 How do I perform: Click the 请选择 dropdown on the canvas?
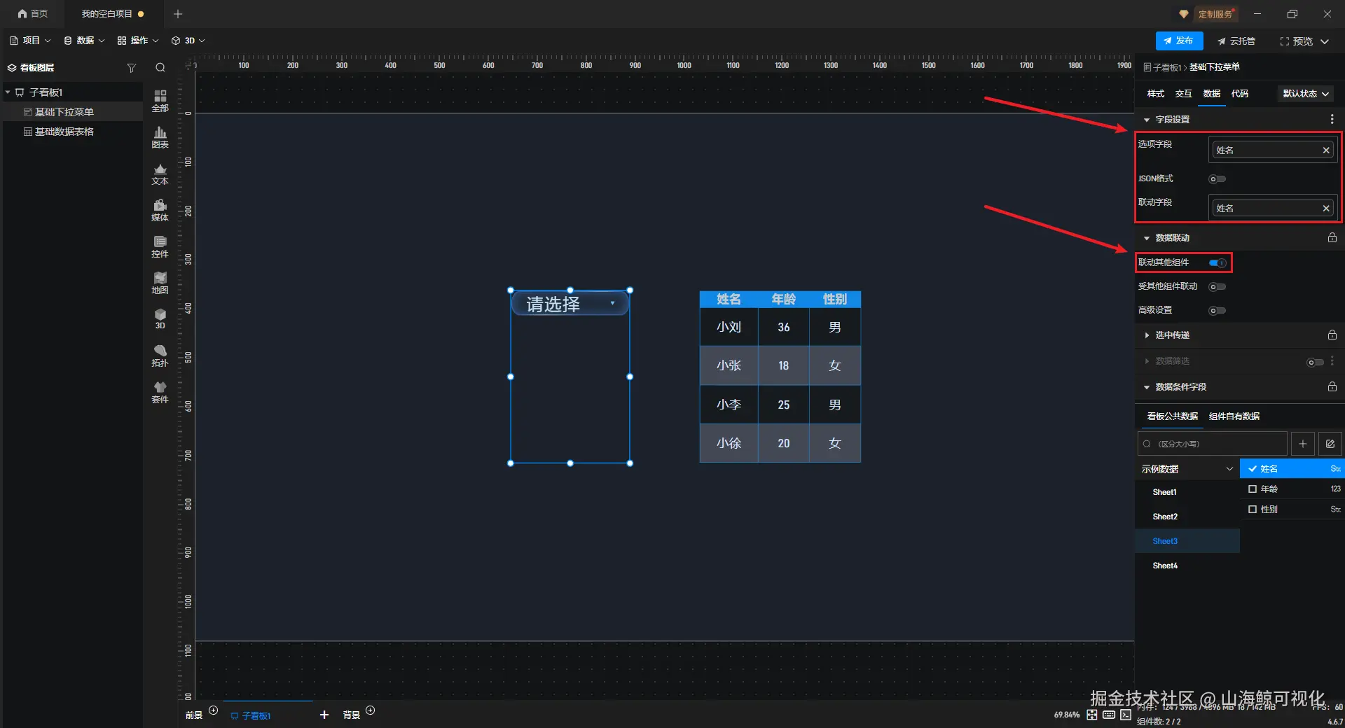pos(570,304)
